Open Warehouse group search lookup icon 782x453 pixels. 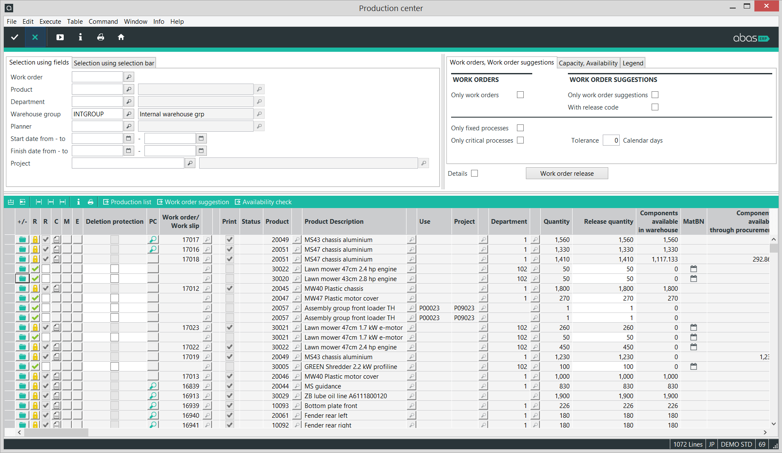[129, 114]
